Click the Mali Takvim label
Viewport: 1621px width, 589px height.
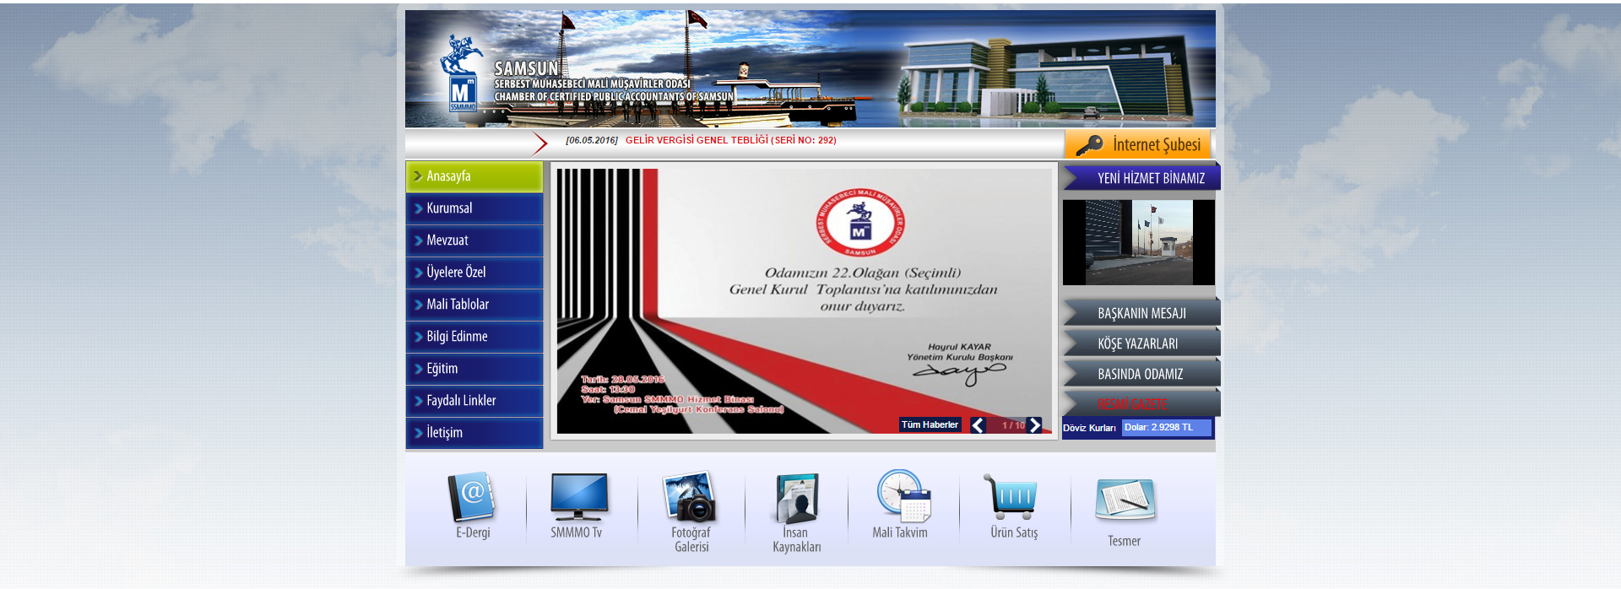coord(900,532)
